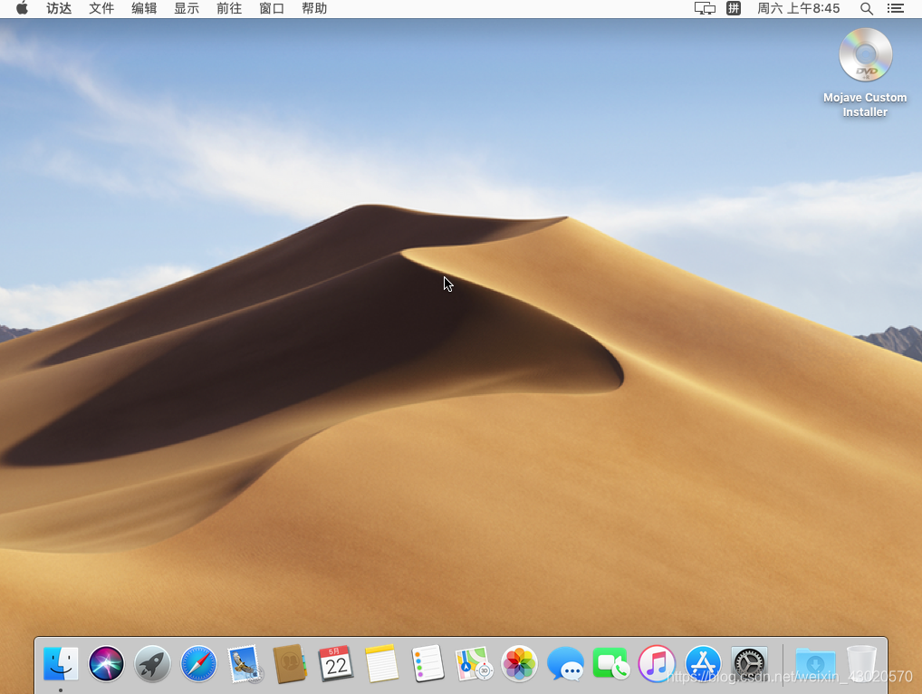Launch Siri from the Dock

click(107, 664)
